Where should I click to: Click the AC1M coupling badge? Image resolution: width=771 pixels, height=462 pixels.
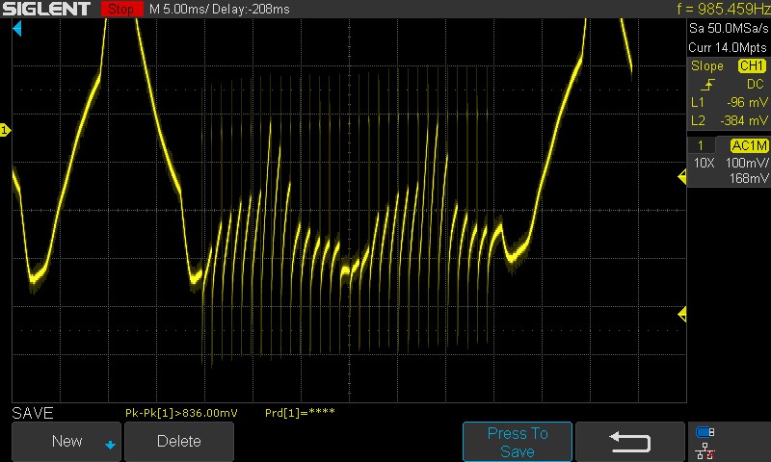(750, 145)
